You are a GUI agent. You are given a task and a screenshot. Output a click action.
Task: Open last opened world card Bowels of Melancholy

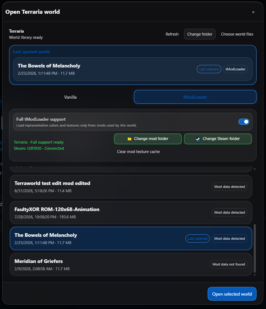(x=133, y=69)
